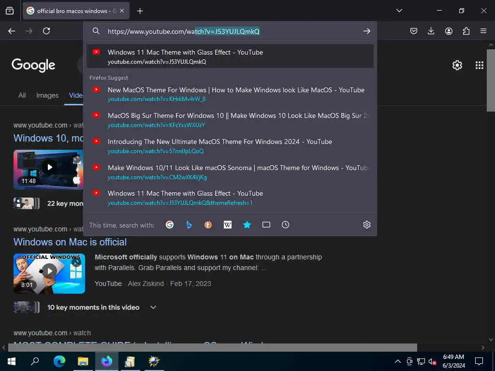Click the Google logo
Viewport: 495px width, 371px height.
click(x=33, y=65)
